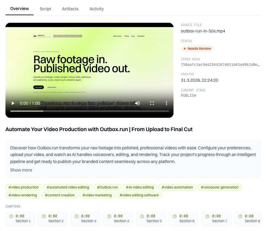Image resolution: width=271 pixels, height=231 pixels.
Task: Click the Needs Review status badge
Action: coord(197,49)
